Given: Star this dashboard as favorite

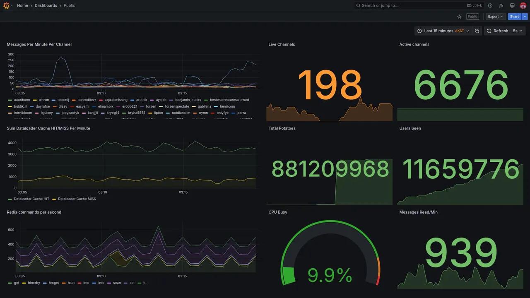Looking at the screenshot, I should [459, 17].
